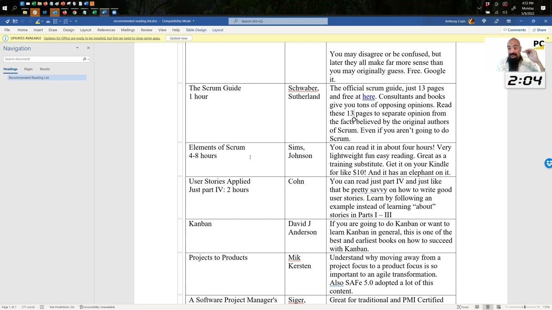Screen dimensions: 552x310
Task: Switch to Focus mode in status bar
Action: coord(463,307)
